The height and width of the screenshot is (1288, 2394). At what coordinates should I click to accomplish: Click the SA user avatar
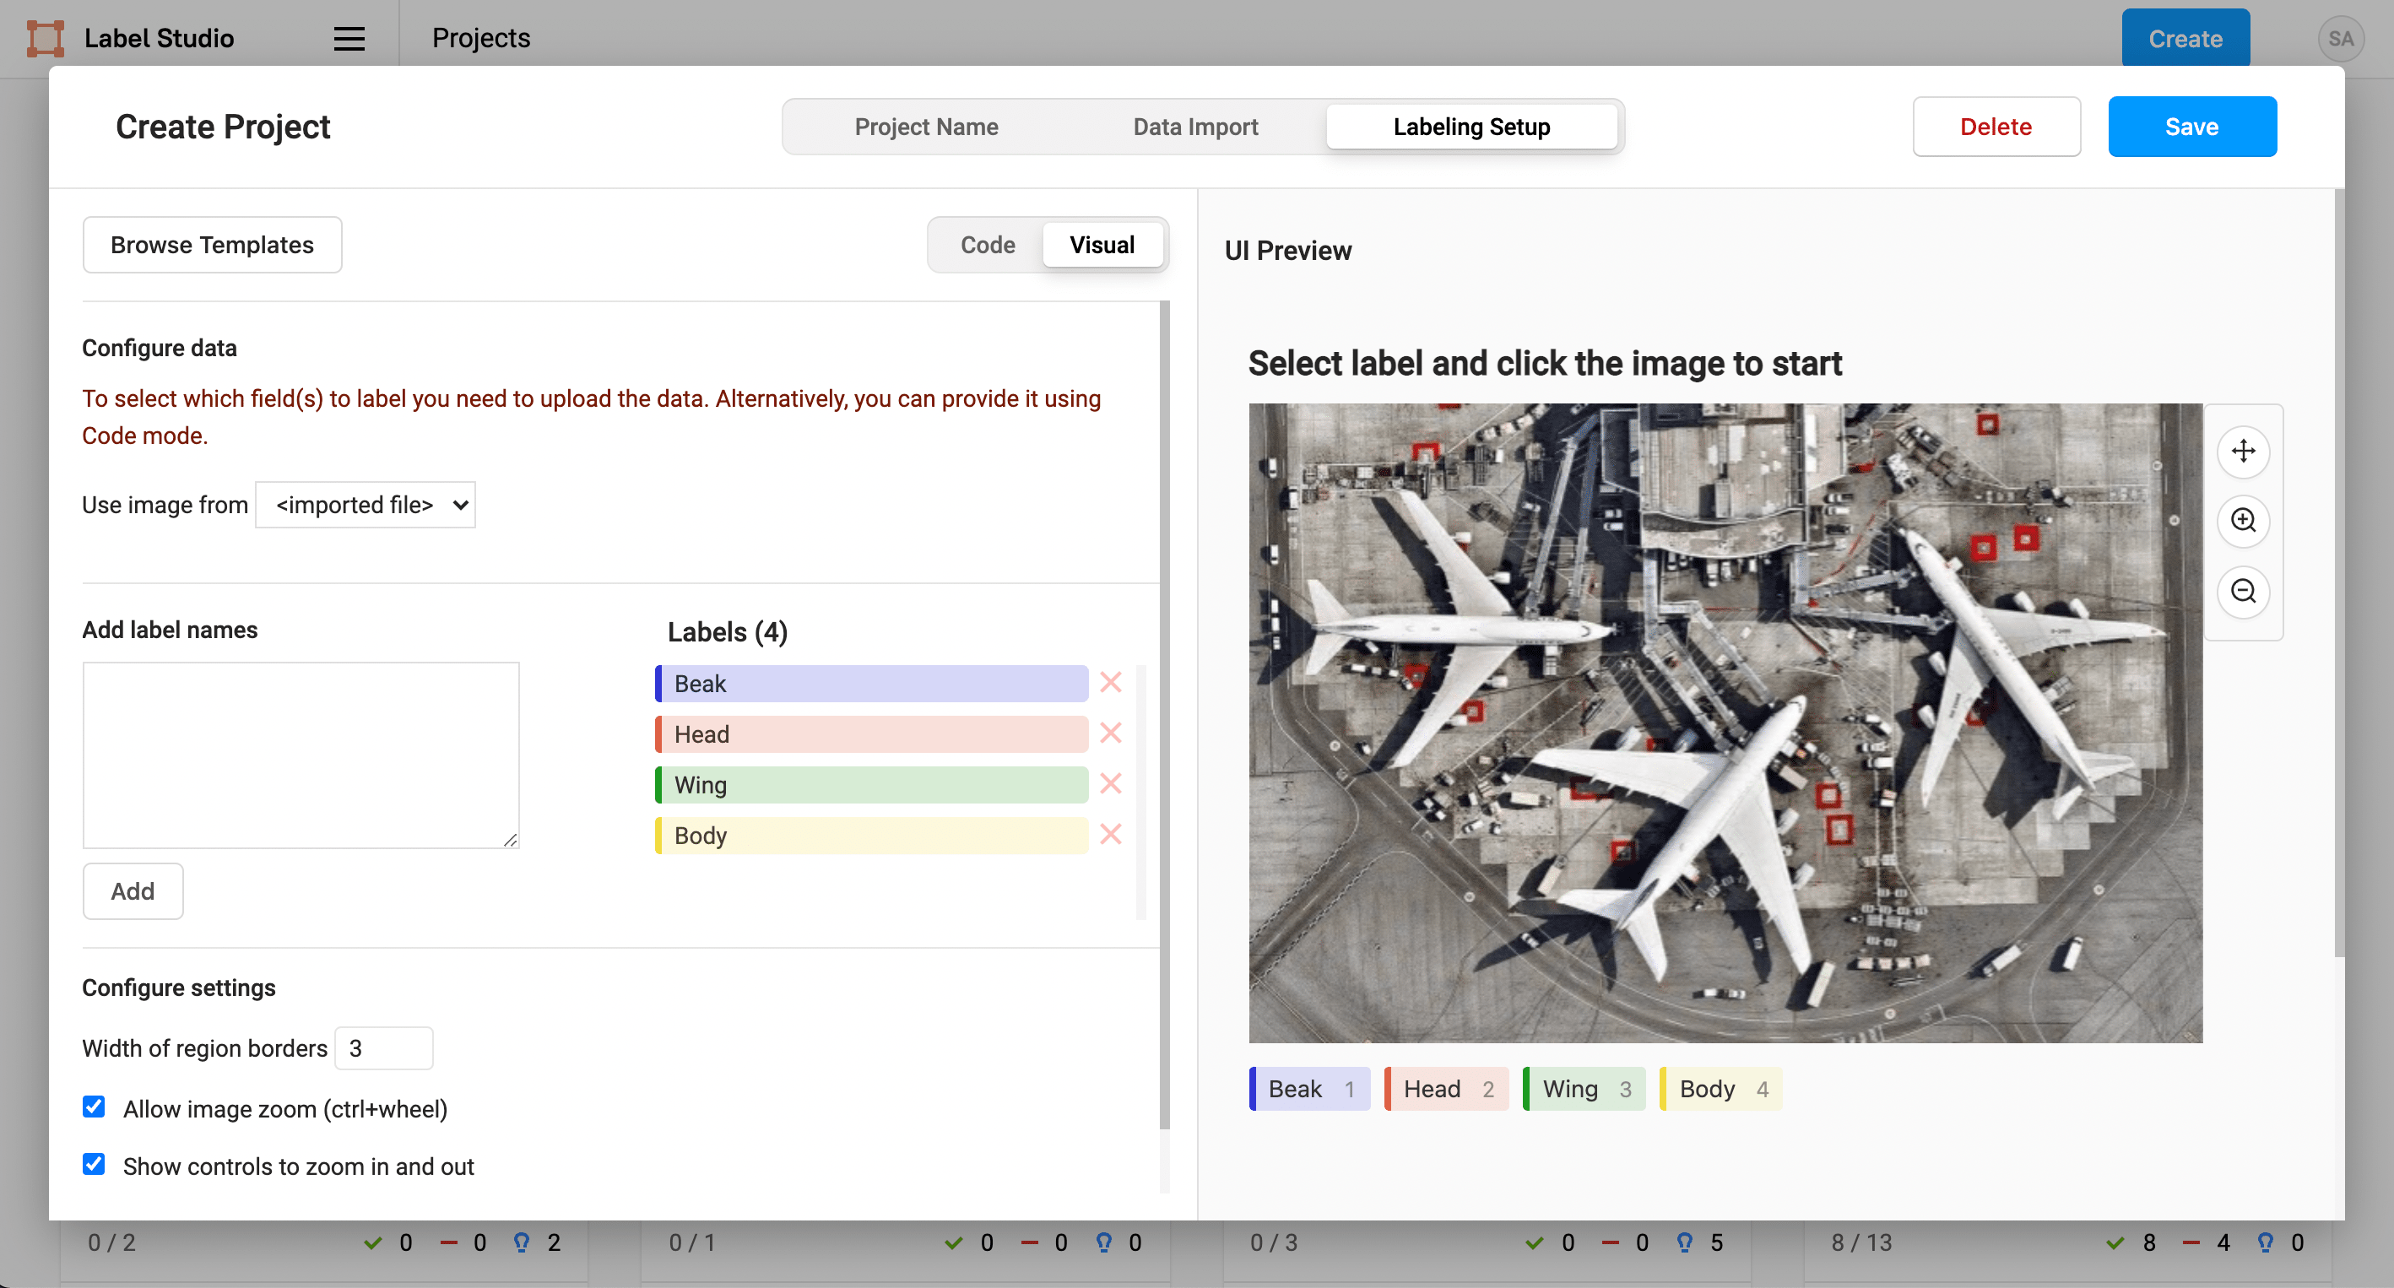(x=2341, y=38)
